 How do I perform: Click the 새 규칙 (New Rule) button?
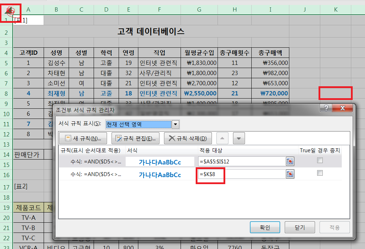click(81, 138)
